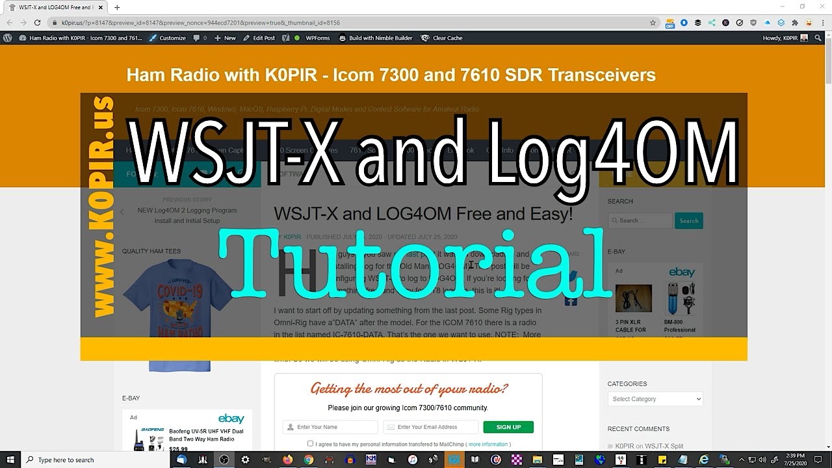Image resolution: width=832 pixels, height=468 pixels.
Task: Open the 3 Pin XLR Cable ad thumbnail
Action: pos(634,299)
